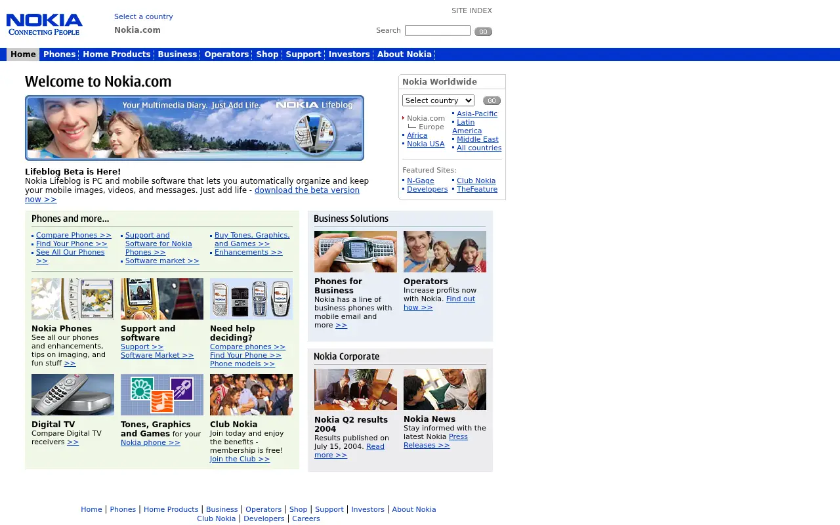Click the GO button beside Select country dropdown
The height and width of the screenshot is (525, 840).
pyautogui.click(x=492, y=100)
